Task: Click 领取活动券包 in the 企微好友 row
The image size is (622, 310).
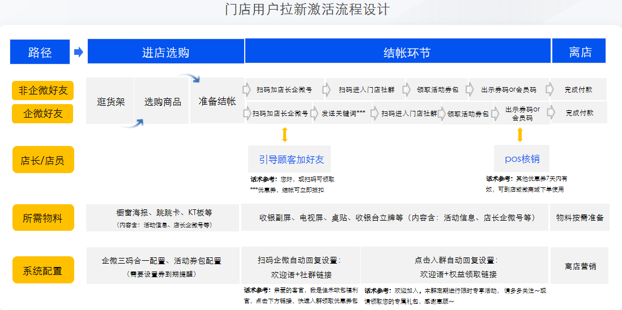Action: click(x=468, y=114)
